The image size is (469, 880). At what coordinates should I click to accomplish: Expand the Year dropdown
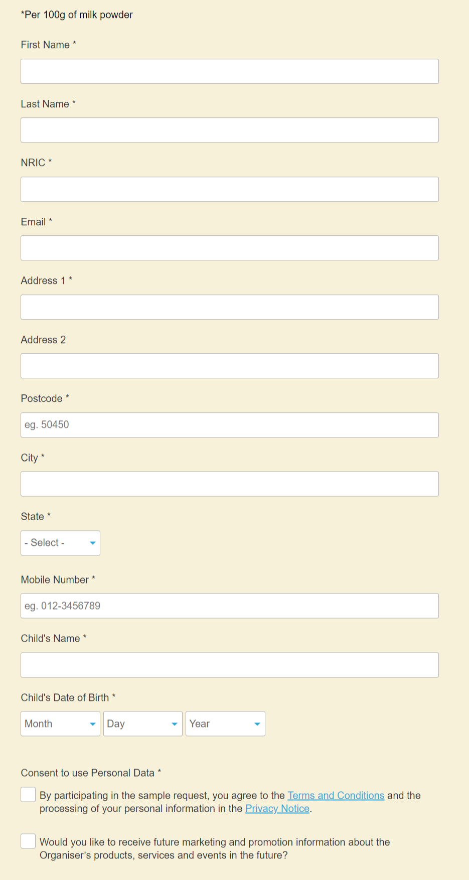click(x=225, y=723)
